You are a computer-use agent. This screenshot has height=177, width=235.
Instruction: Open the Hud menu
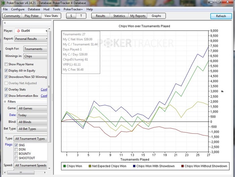46,9
